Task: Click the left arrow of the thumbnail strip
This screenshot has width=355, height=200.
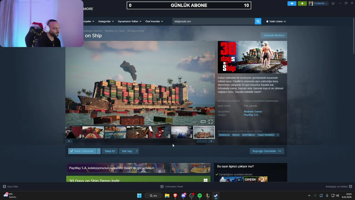Action: [x=69, y=141]
